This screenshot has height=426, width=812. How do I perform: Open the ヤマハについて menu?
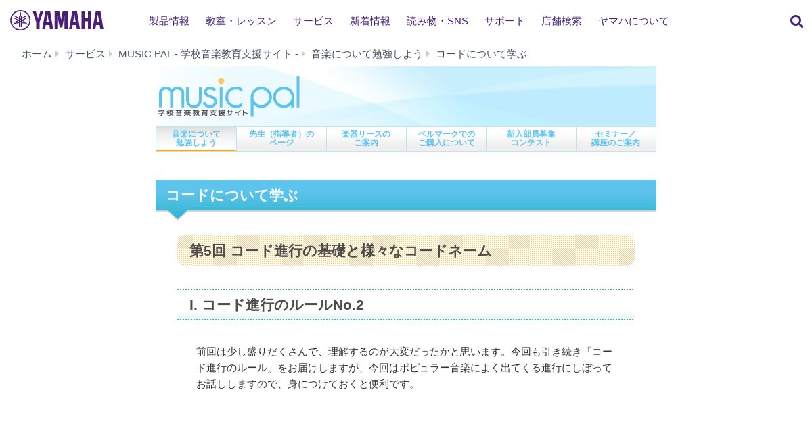pyautogui.click(x=633, y=21)
